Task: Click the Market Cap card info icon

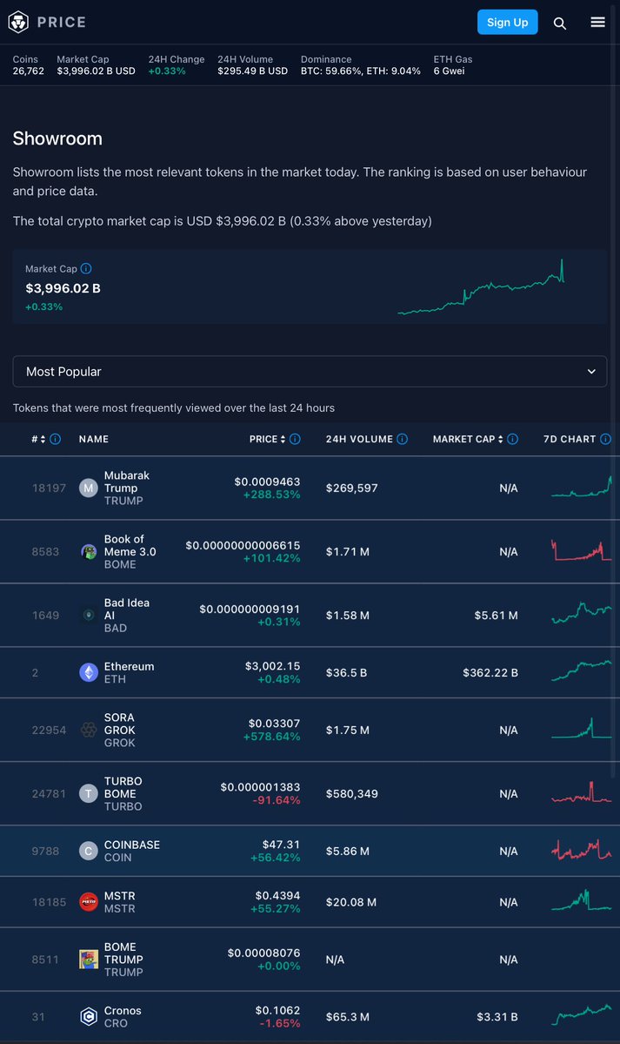Action: click(x=86, y=268)
